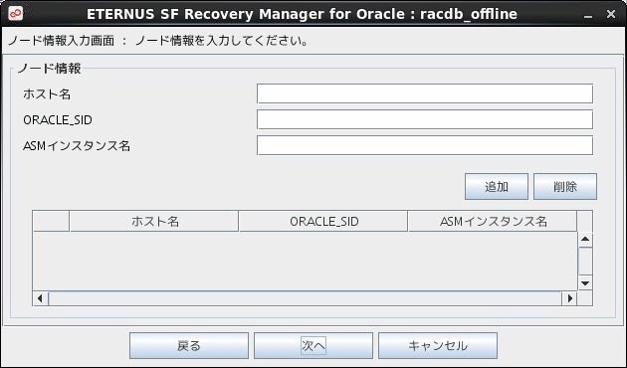Close the Recovery Manager window
This screenshot has width=627, height=368.
611,14
